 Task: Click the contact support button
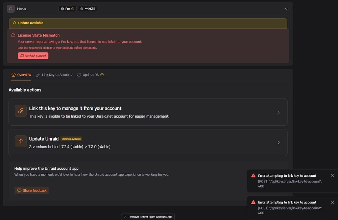coord(33,56)
